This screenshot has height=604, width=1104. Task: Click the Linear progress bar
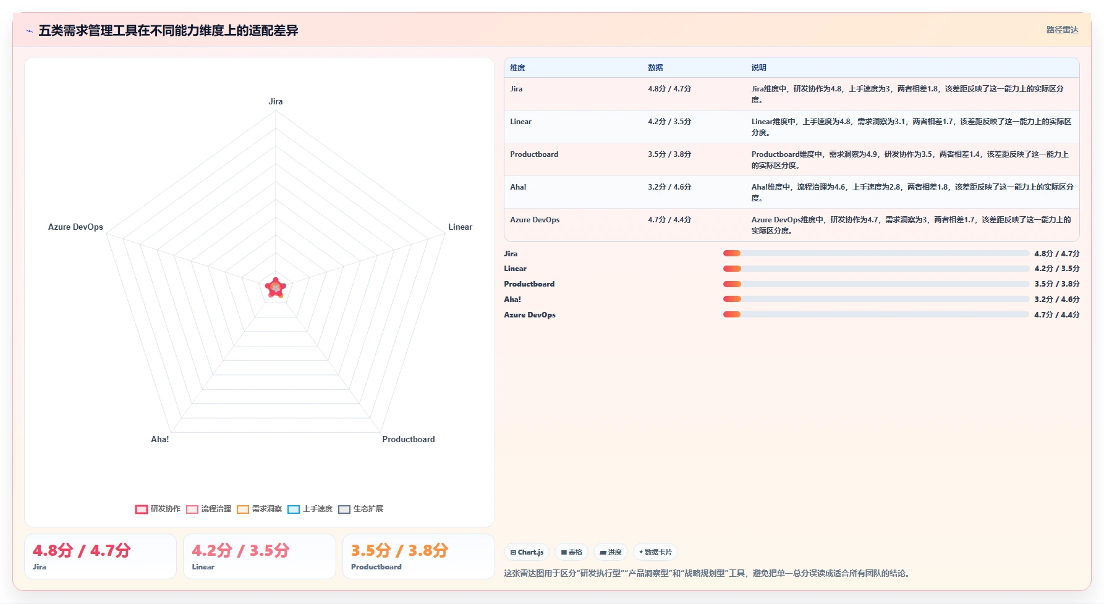click(876, 269)
